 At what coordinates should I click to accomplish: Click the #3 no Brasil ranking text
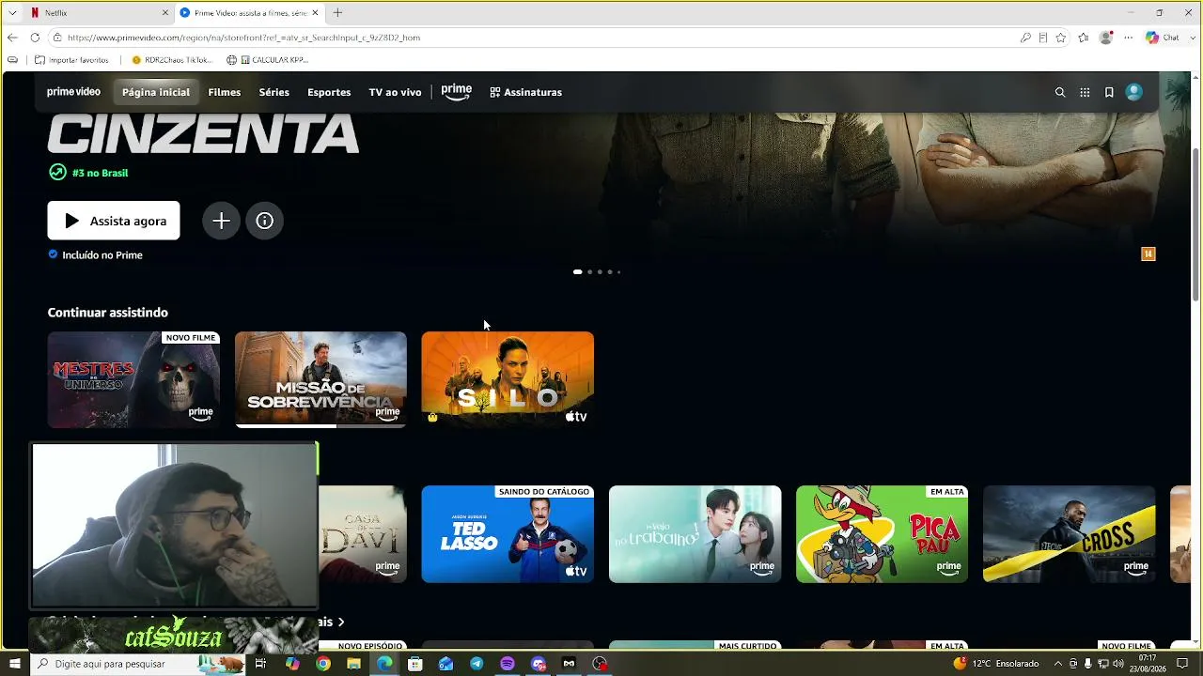(100, 173)
